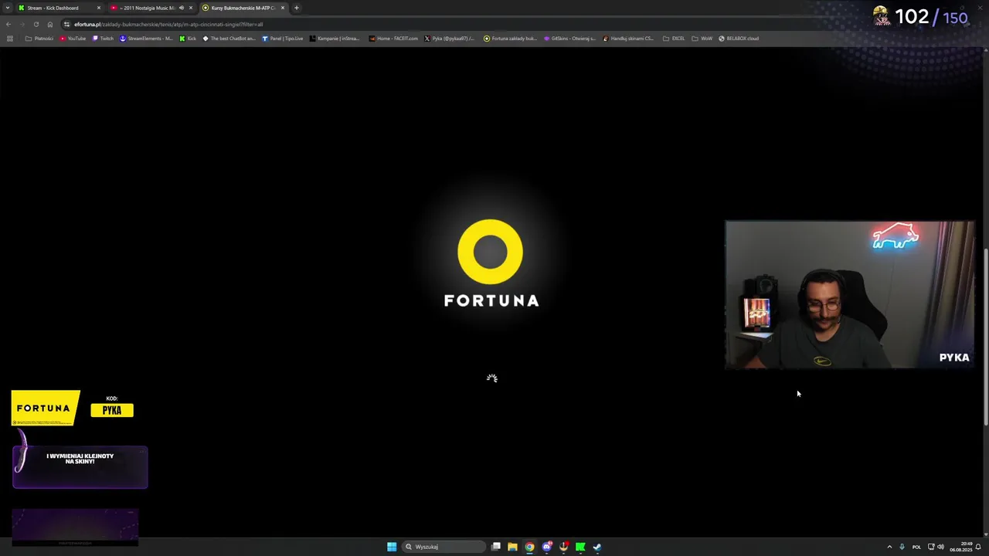Image resolution: width=989 pixels, height=556 pixels.
Task: Go back to the previous page
Action: 8,24
